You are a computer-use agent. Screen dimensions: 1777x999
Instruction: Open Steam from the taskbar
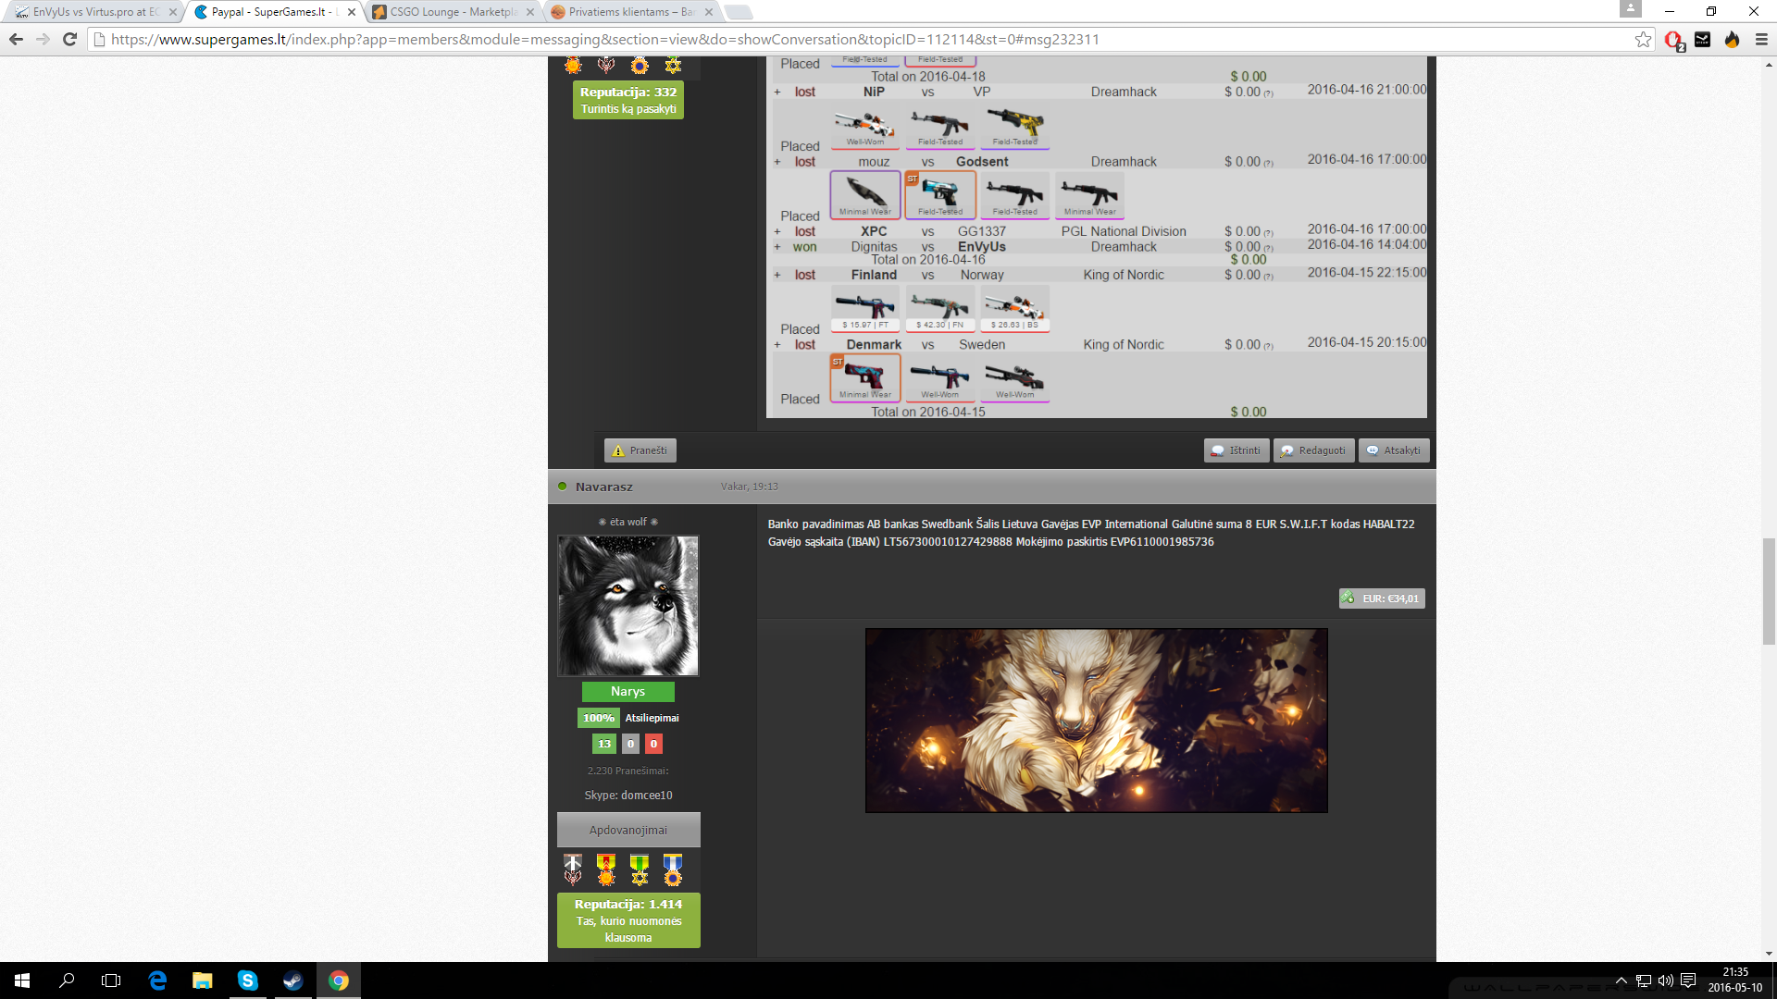(x=292, y=980)
